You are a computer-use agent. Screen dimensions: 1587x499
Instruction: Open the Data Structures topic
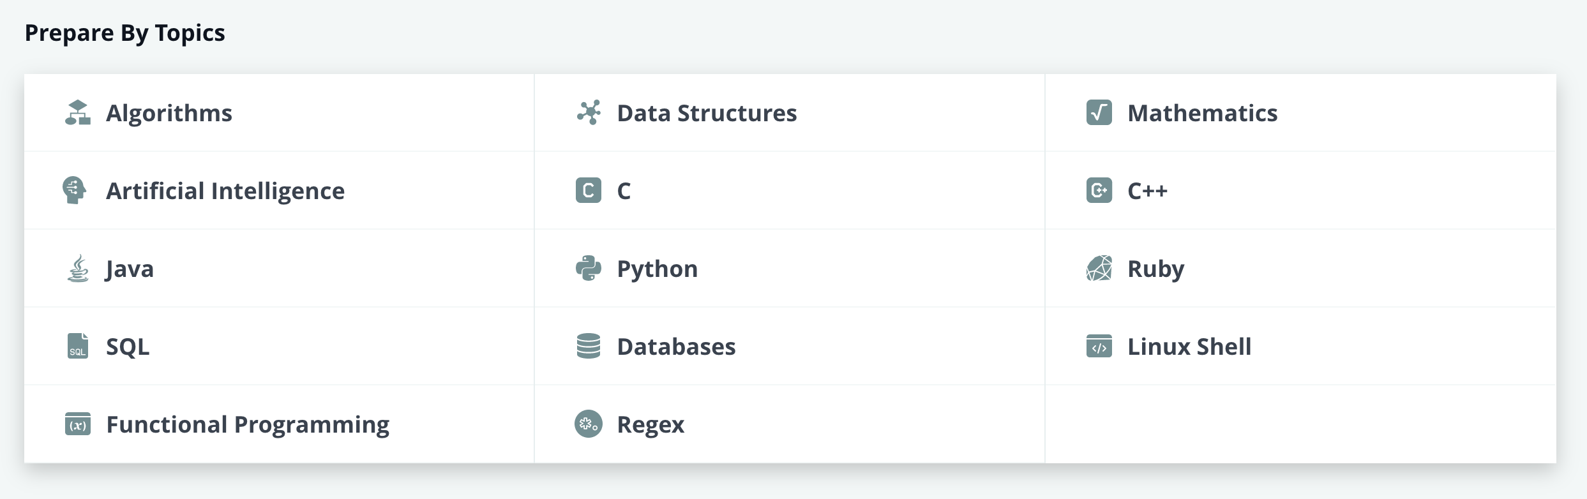(x=705, y=112)
